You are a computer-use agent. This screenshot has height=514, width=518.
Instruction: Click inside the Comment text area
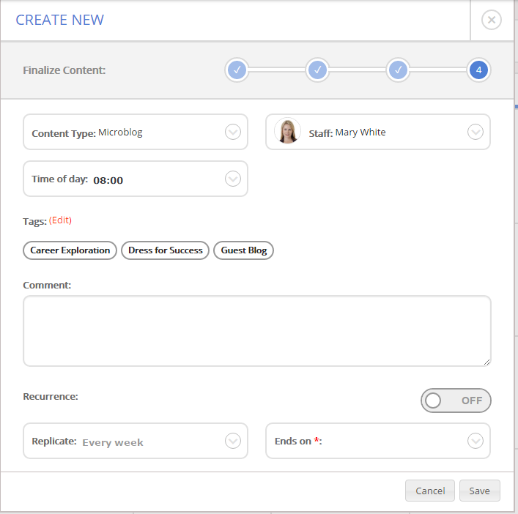256,330
